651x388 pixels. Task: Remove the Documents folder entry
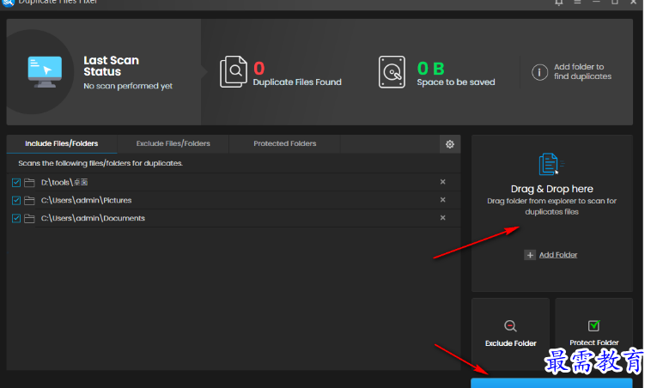coord(442,217)
